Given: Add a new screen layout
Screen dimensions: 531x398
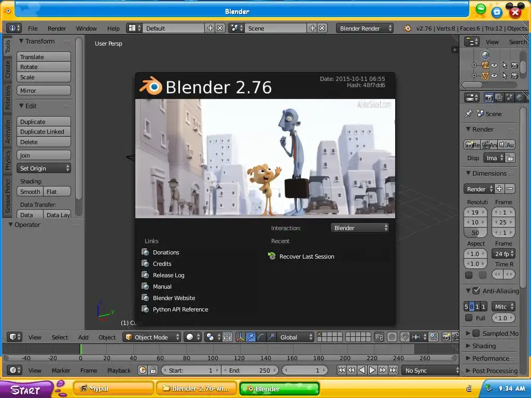Looking at the screenshot, I should (x=211, y=28).
